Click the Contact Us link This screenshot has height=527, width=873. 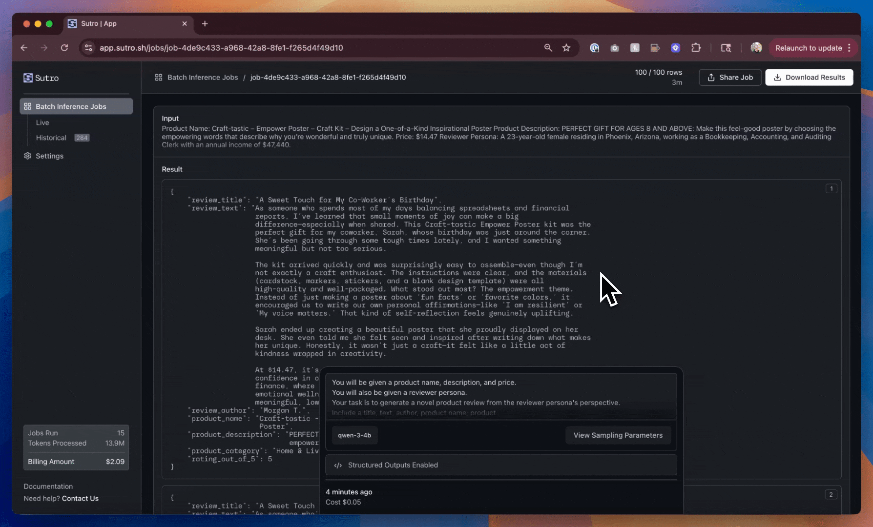click(x=80, y=498)
